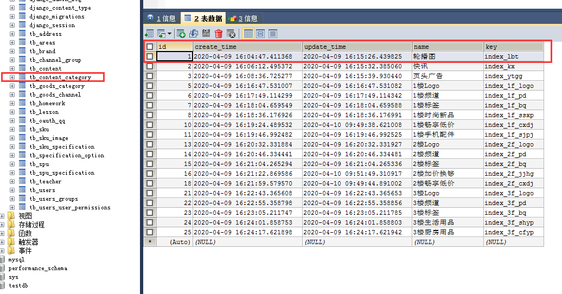Image resolution: width=562 pixels, height=294 pixels.
Task: Expand the django_content_type table node
Action: 12,8
